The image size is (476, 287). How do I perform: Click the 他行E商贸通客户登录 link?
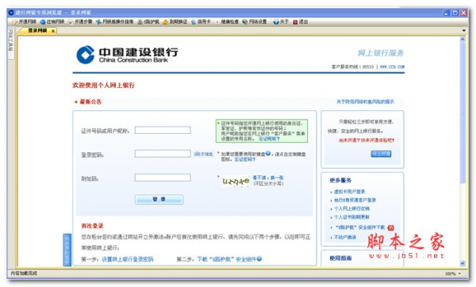tap(355, 201)
